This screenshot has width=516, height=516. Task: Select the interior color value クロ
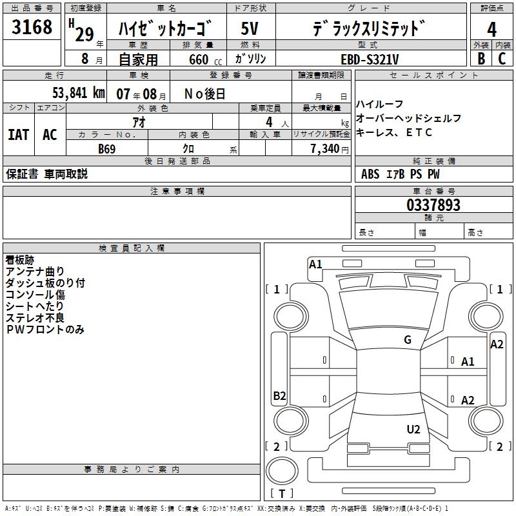[x=188, y=149]
